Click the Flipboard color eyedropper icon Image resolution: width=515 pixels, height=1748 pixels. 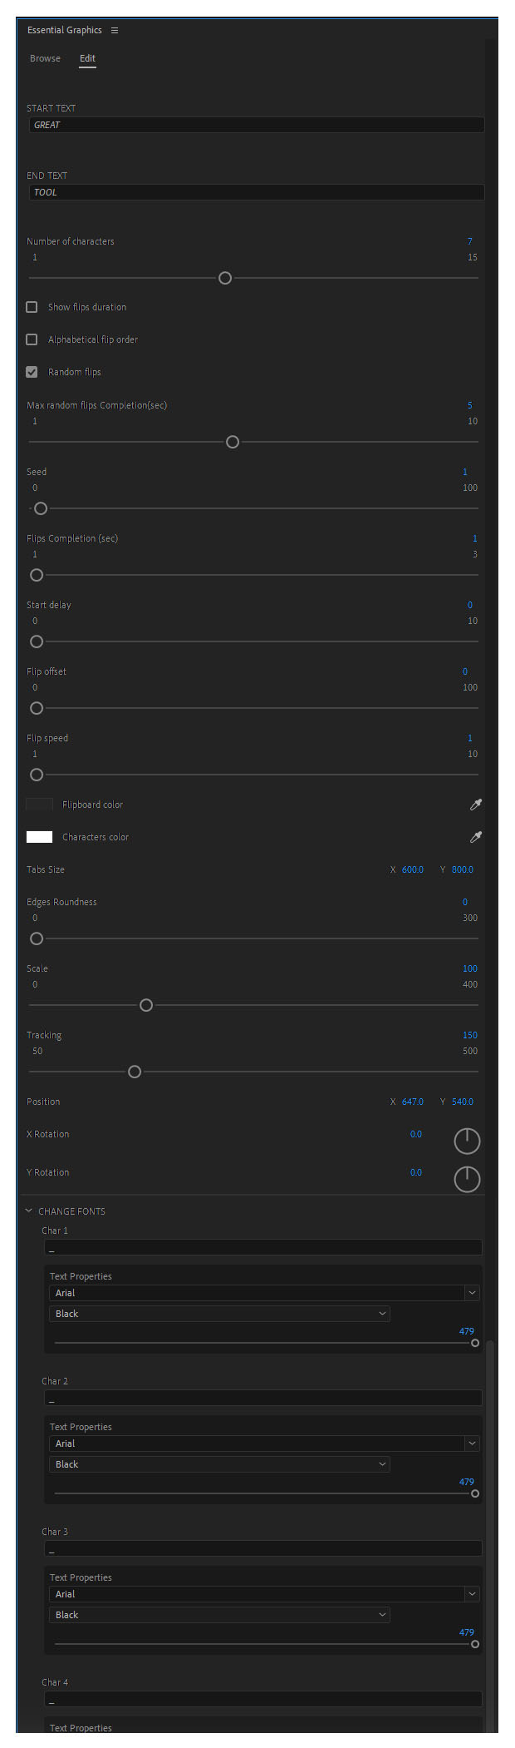476,805
